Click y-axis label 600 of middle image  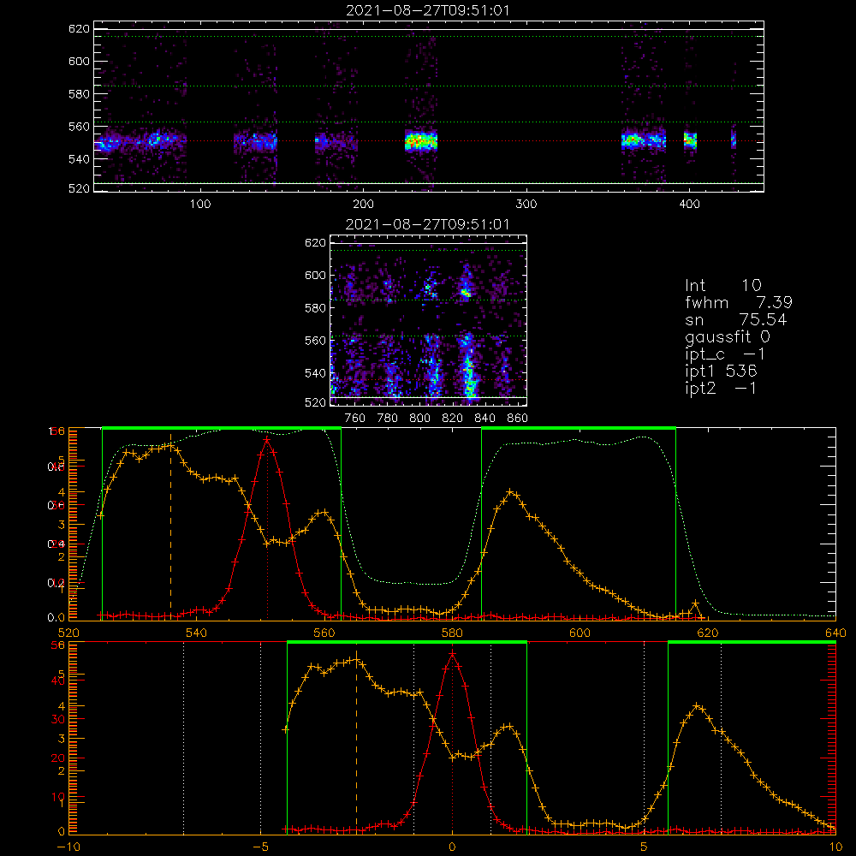(x=315, y=275)
